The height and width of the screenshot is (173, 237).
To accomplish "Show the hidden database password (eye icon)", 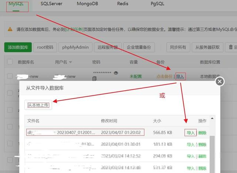I will pyautogui.click(x=116, y=73).
